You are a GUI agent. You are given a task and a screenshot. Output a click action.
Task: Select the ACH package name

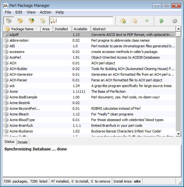click(13, 63)
